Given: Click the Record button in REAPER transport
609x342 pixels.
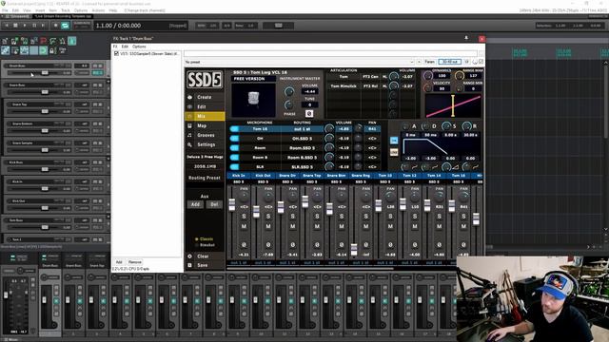Looking at the screenshot, I should point(55,26).
